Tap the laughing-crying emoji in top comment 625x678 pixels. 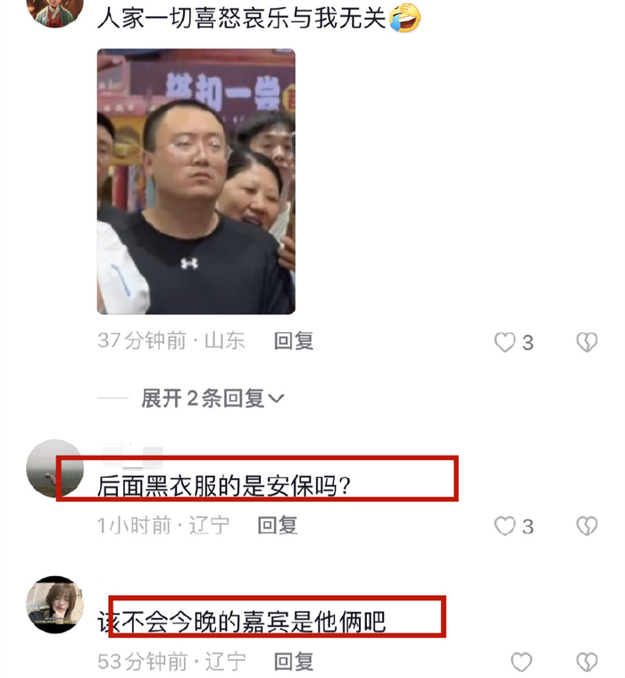pyautogui.click(x=405, y=18)
